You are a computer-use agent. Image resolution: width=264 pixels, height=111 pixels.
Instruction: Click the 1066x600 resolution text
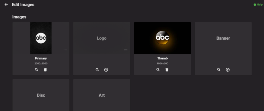click(162, 63)
